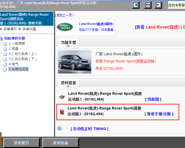The height and width of the screenshot is (148, 185).
Task: Select 3.1 动力系统（上）
Action: click(23, 54)
